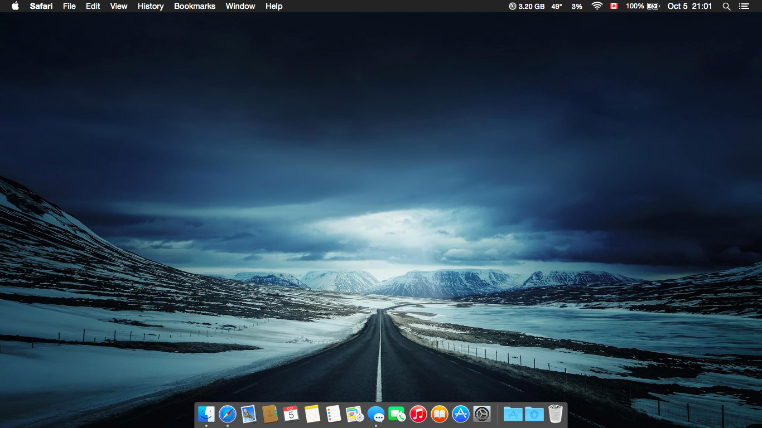762x428 pixels.
Task: Open the blue Messages app
Action: coord(376,414)
